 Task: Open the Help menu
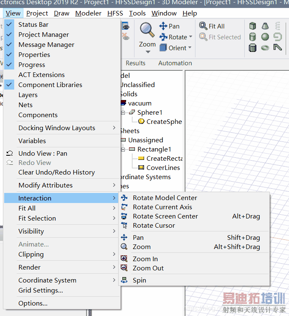pyautogui.click(x=190, y=13)
